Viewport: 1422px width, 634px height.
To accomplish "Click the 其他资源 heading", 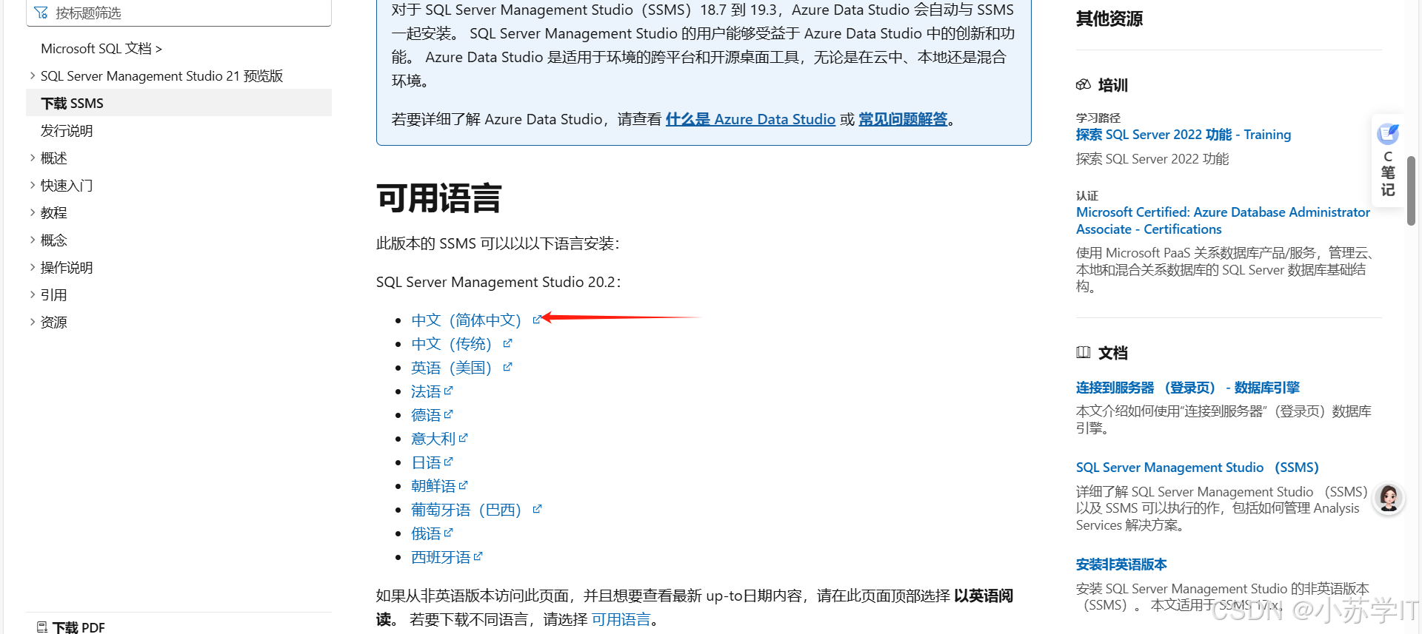I will pos(1109,18).
